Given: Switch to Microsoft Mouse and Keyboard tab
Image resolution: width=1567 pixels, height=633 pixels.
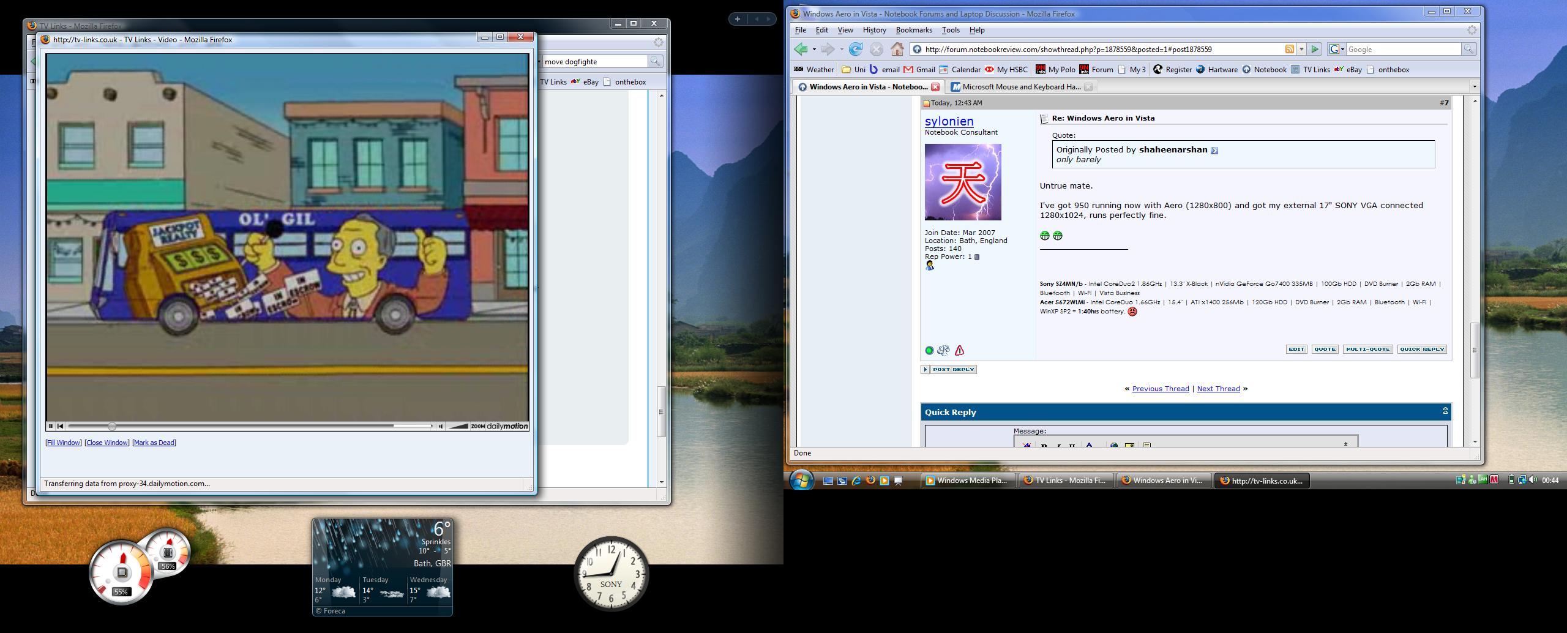Looking at the screenshot, I should [1022, 87].
